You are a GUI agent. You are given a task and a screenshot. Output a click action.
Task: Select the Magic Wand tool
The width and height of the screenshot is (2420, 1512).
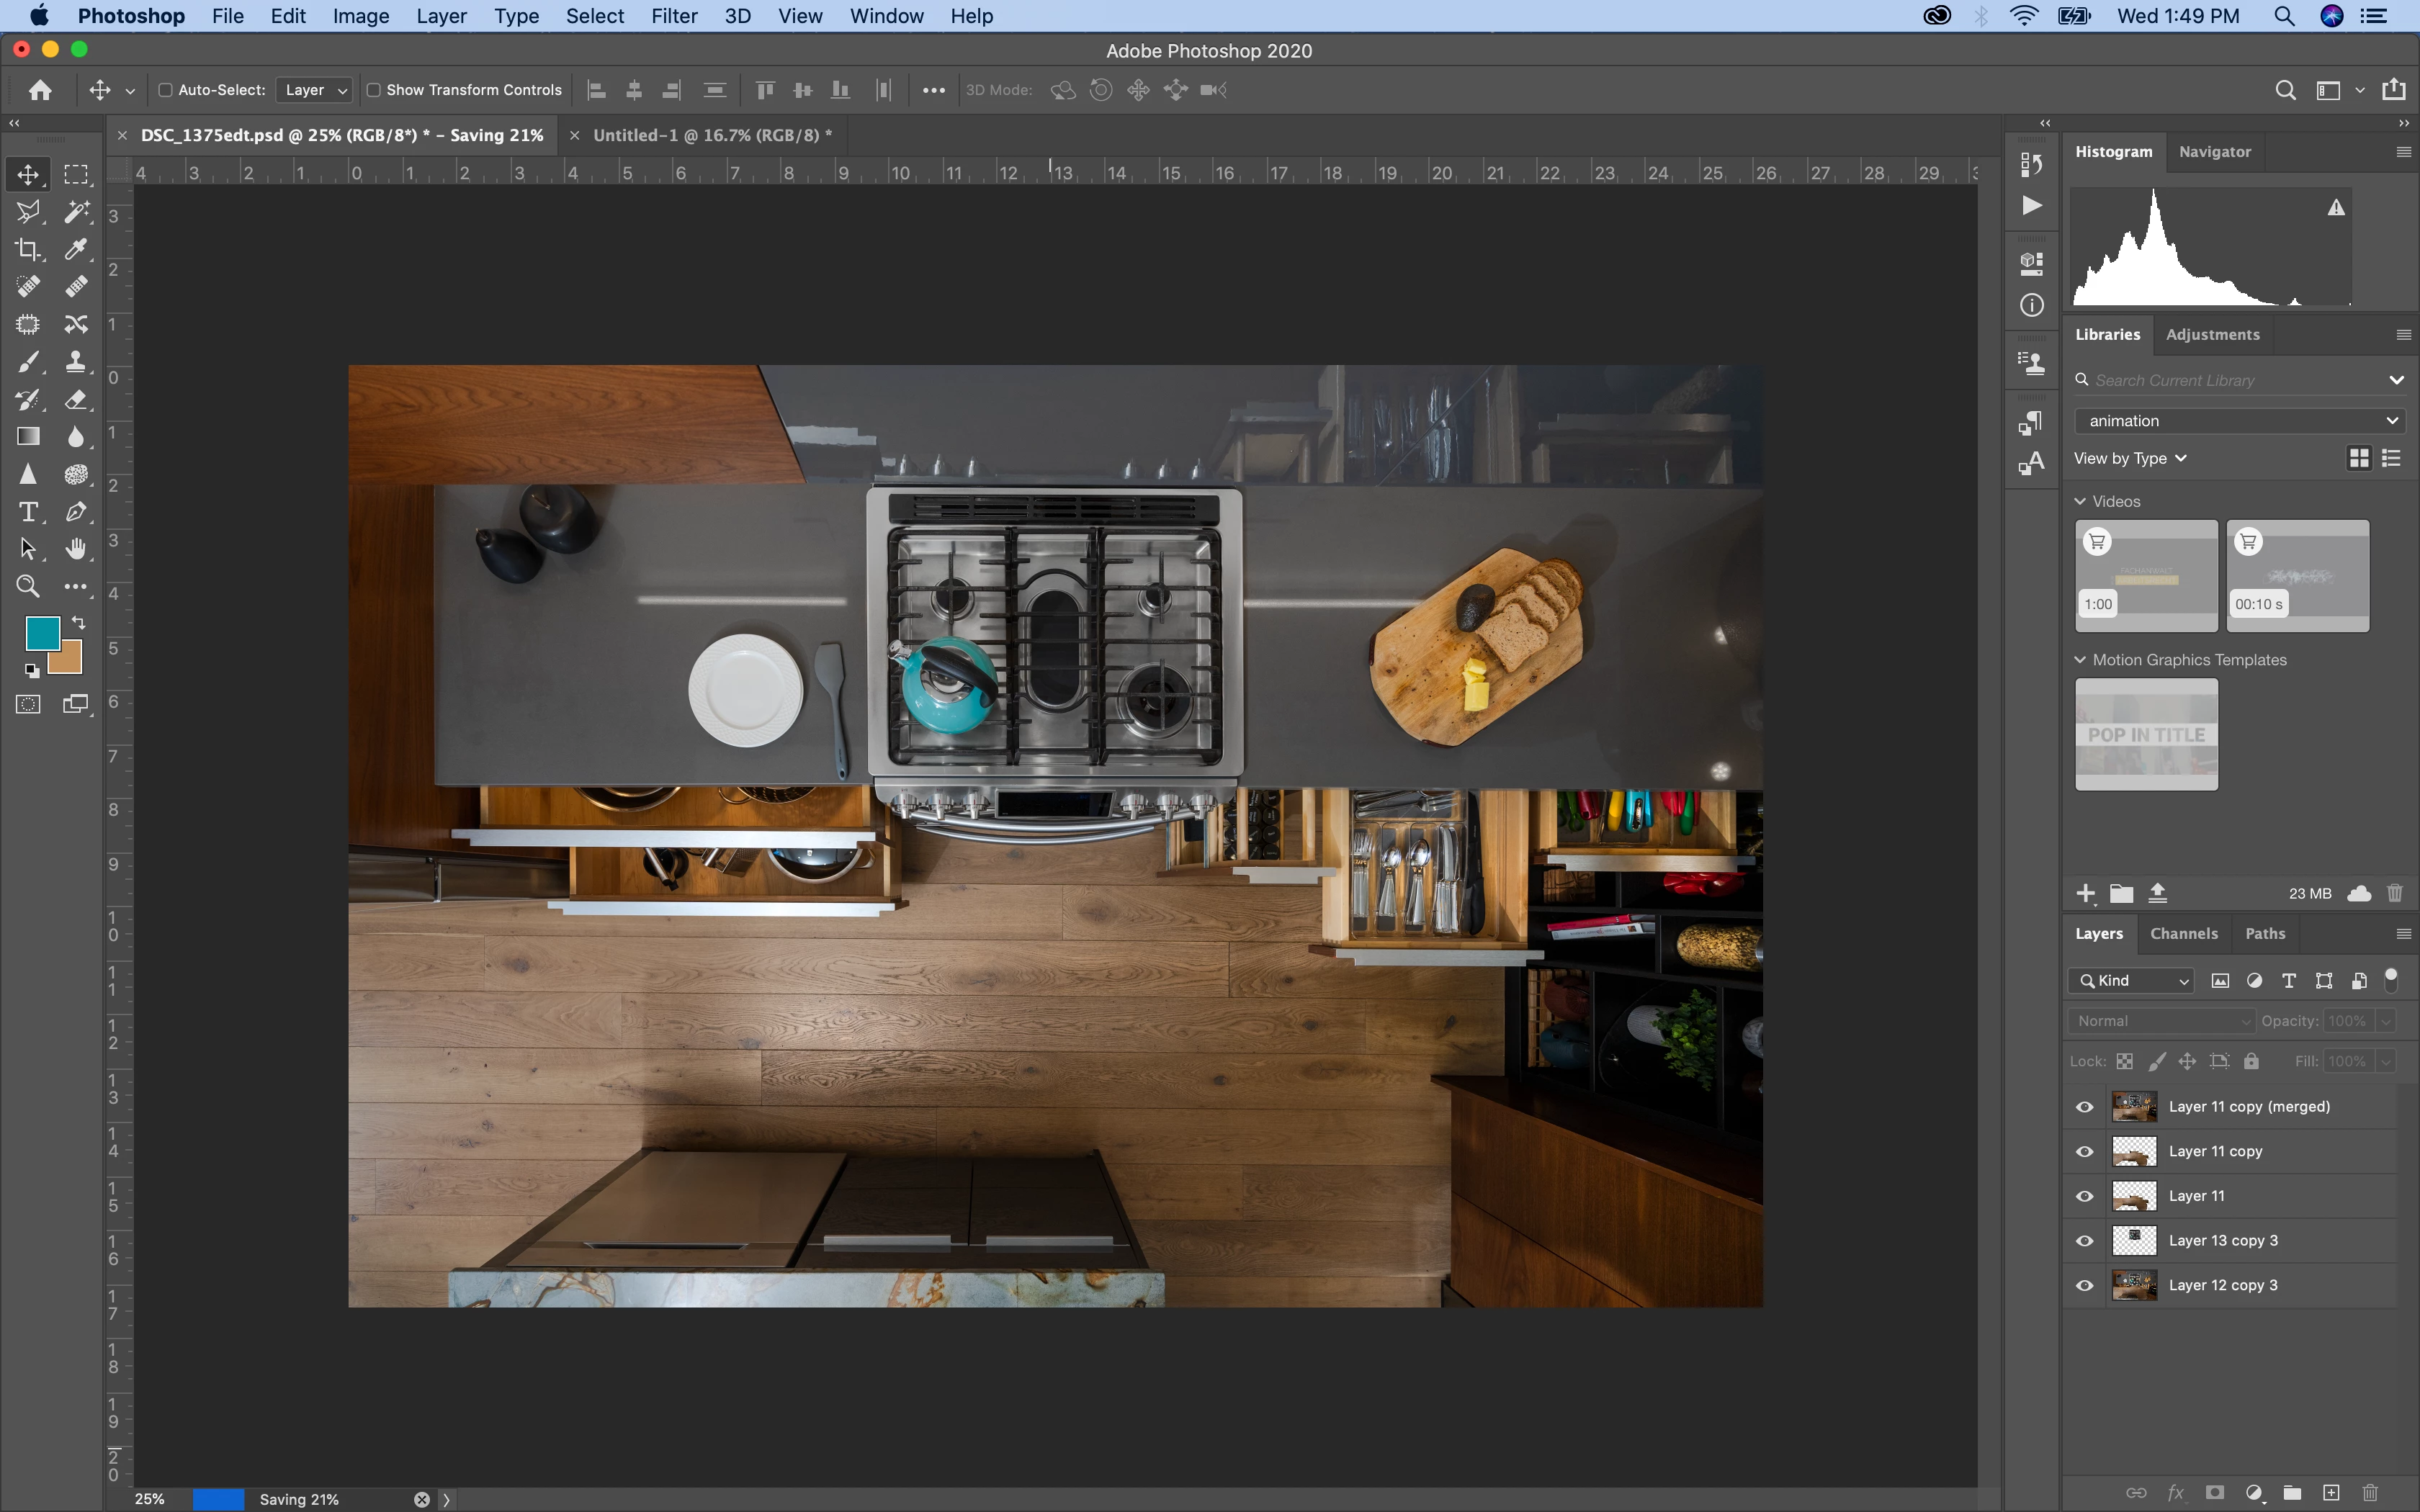tap(76, 211)
